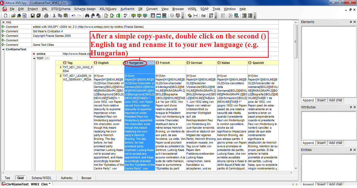Select the French column header
Viewport: 357px width, 188px height.
(170, 63)
